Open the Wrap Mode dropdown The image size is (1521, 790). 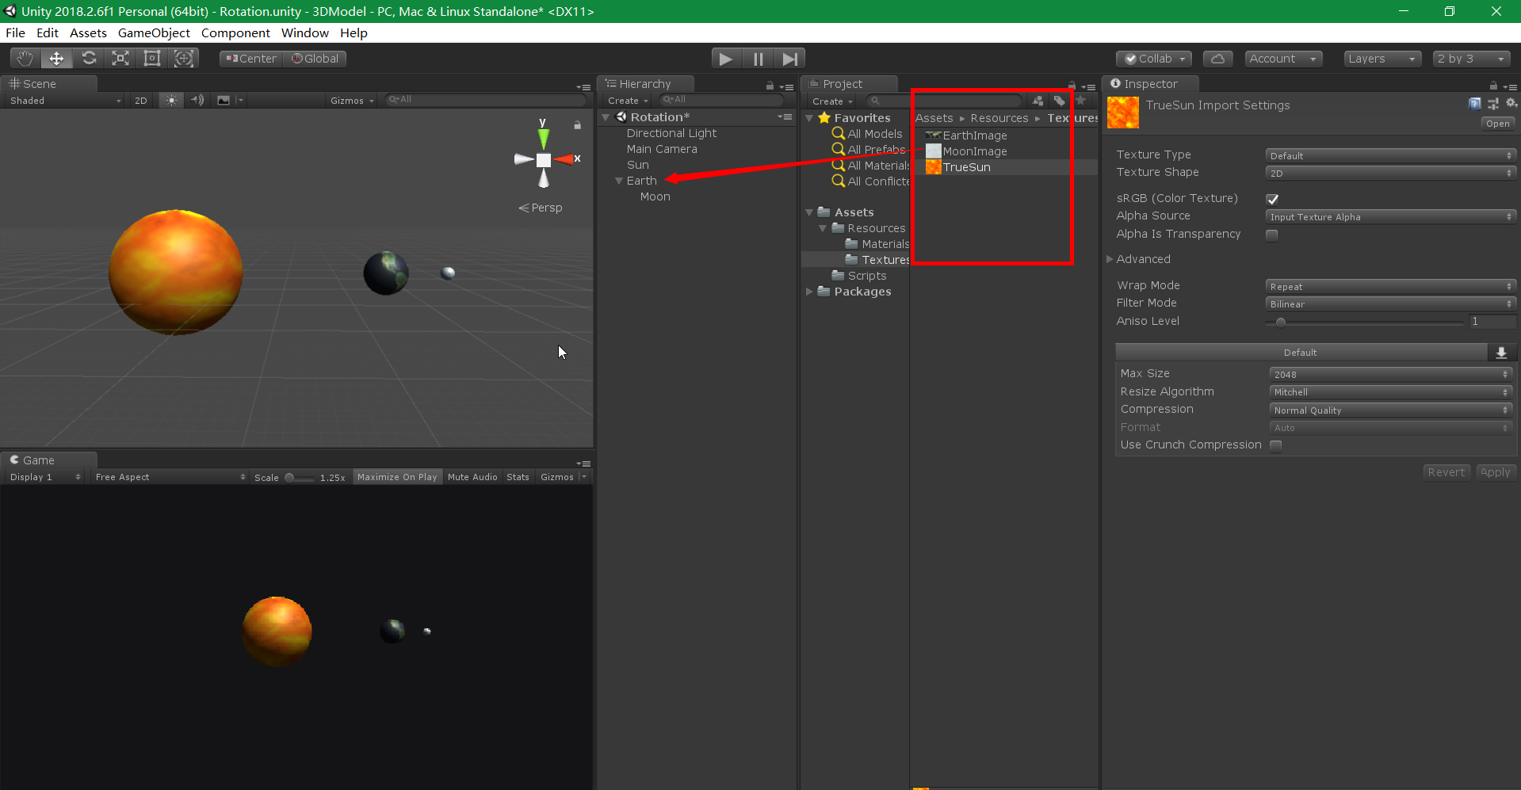point(1390,286)
